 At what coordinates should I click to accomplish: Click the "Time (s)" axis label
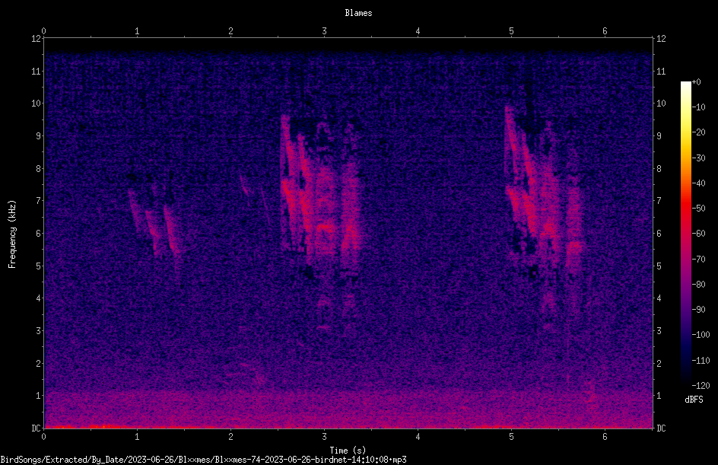click(348, 451)
